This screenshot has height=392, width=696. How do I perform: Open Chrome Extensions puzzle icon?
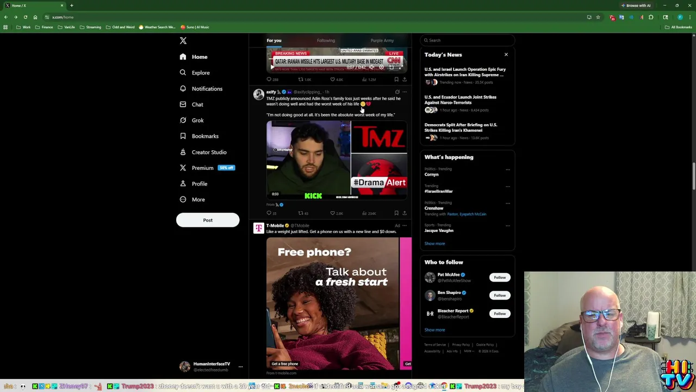(x=651, y=17)
